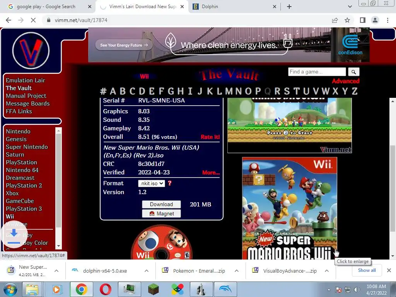The width and height of the screenshot is (396, 297).
Task: Click sidebar system list scroll down arrow
Action: [59, 246]
